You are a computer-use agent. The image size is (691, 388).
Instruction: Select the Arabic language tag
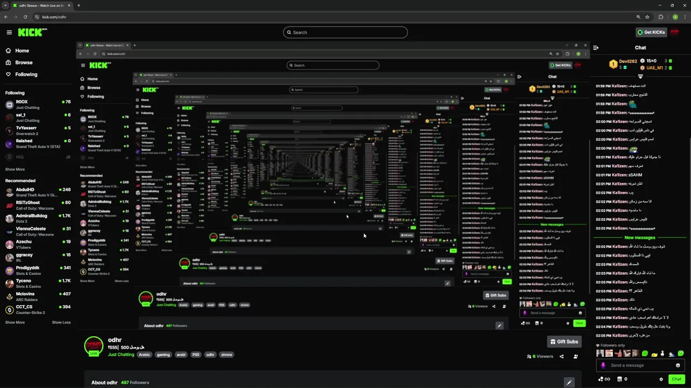coord(144,355)
